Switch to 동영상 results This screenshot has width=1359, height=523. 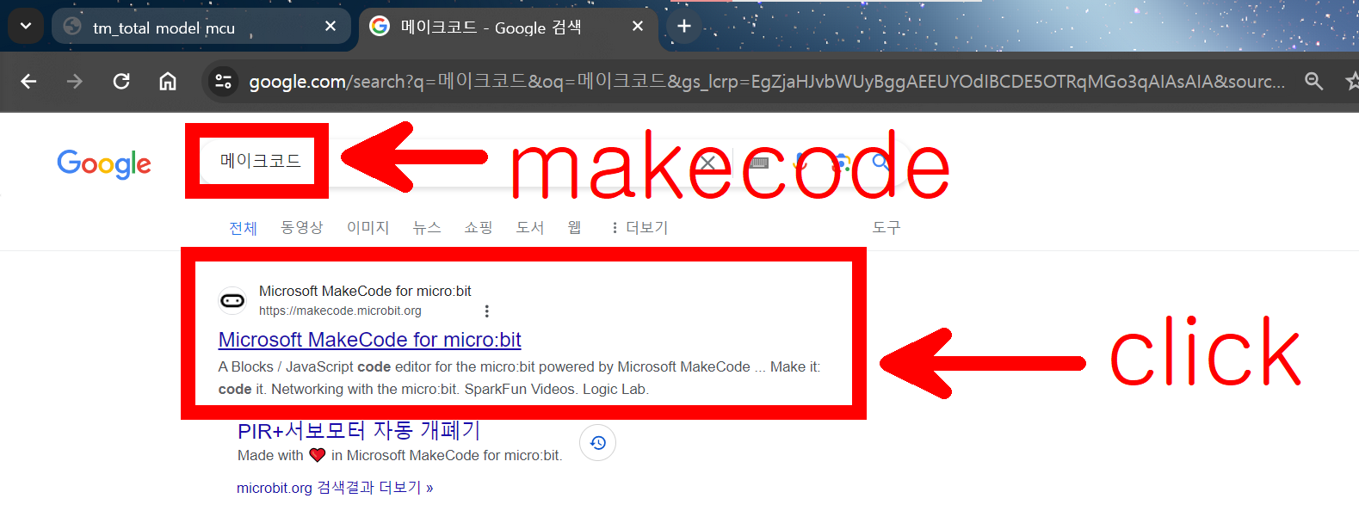301,228
